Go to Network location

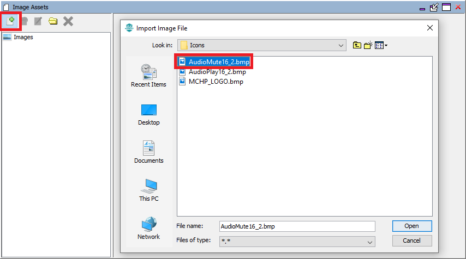click(x=148, y=228)
